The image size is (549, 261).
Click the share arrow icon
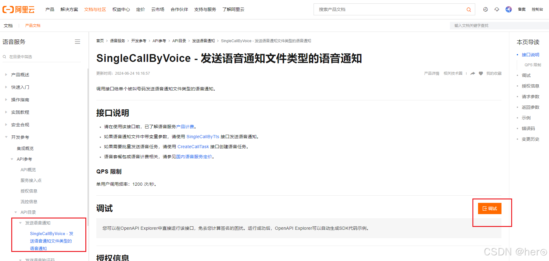(473, 73)
